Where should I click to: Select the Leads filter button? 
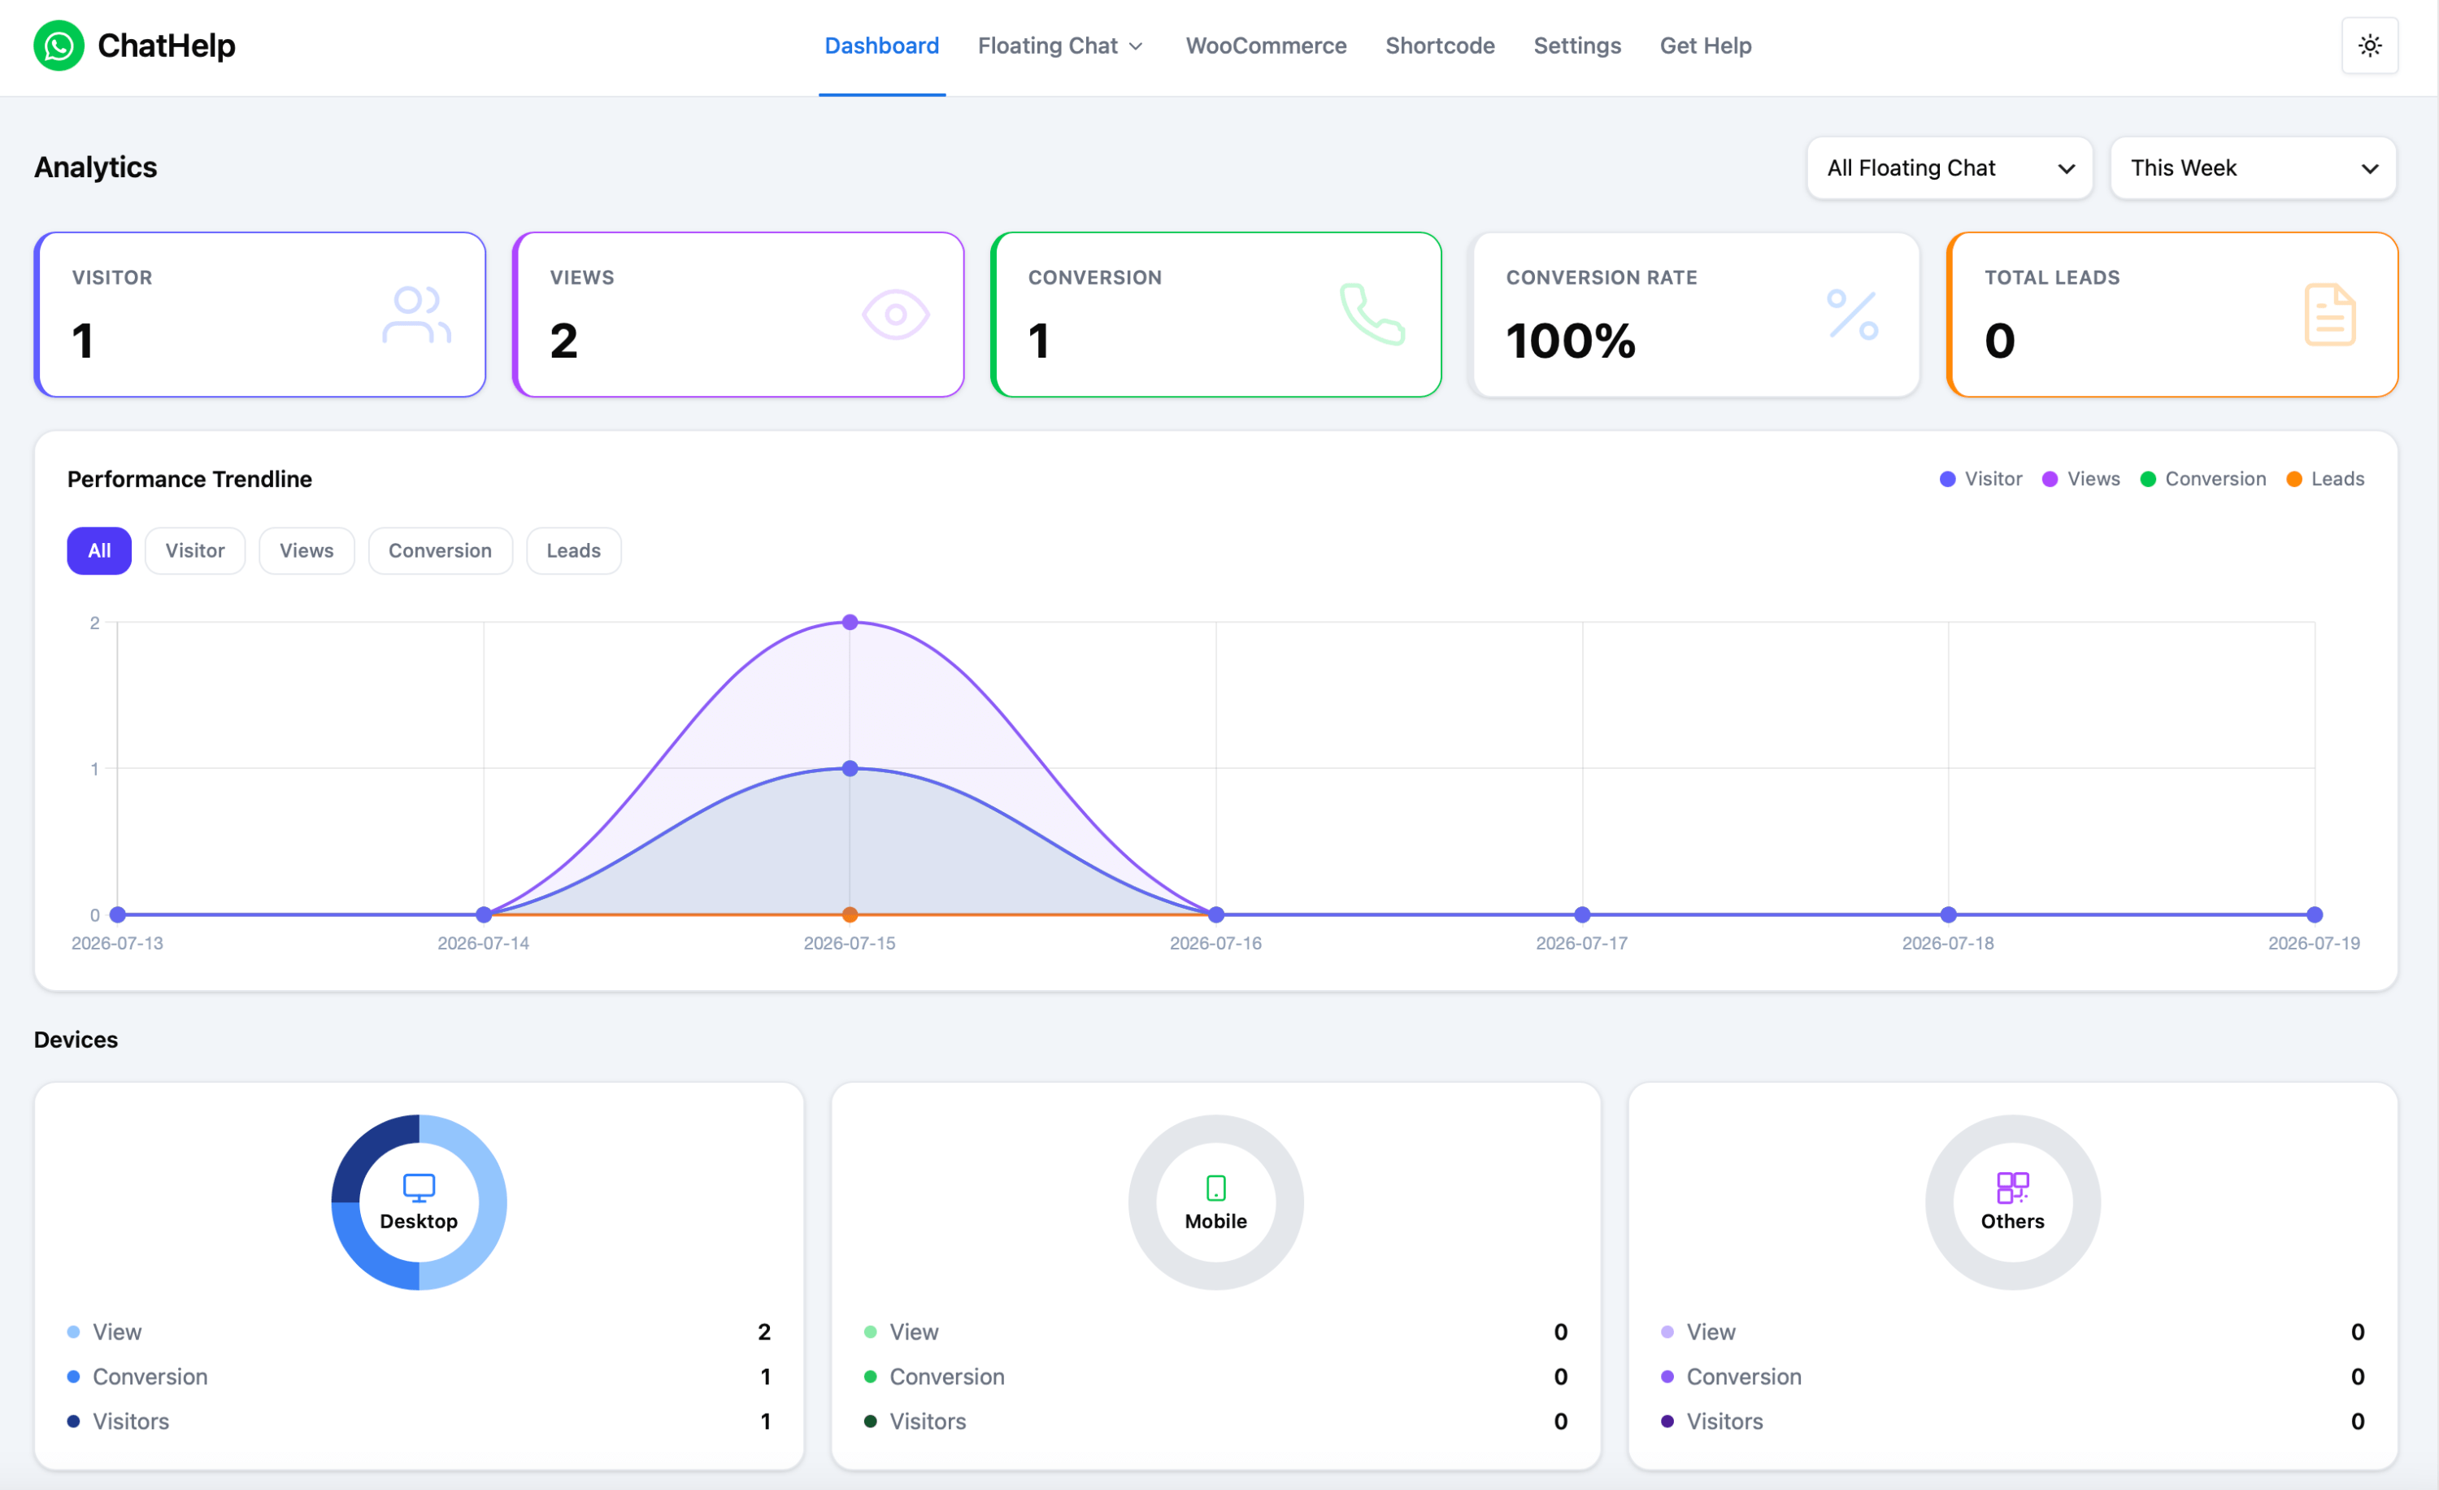coord(573,550)
